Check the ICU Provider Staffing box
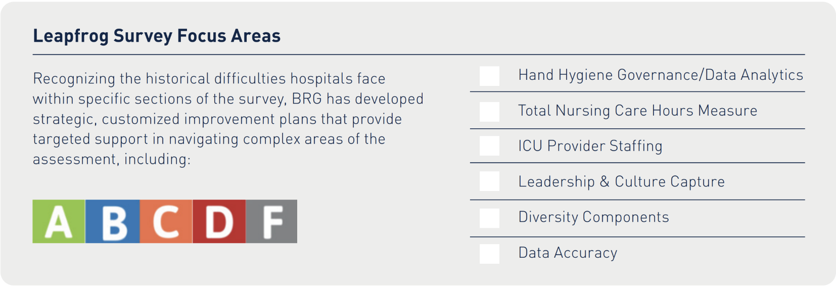This screenshot has width=836, height=288. tap(489, 146)
